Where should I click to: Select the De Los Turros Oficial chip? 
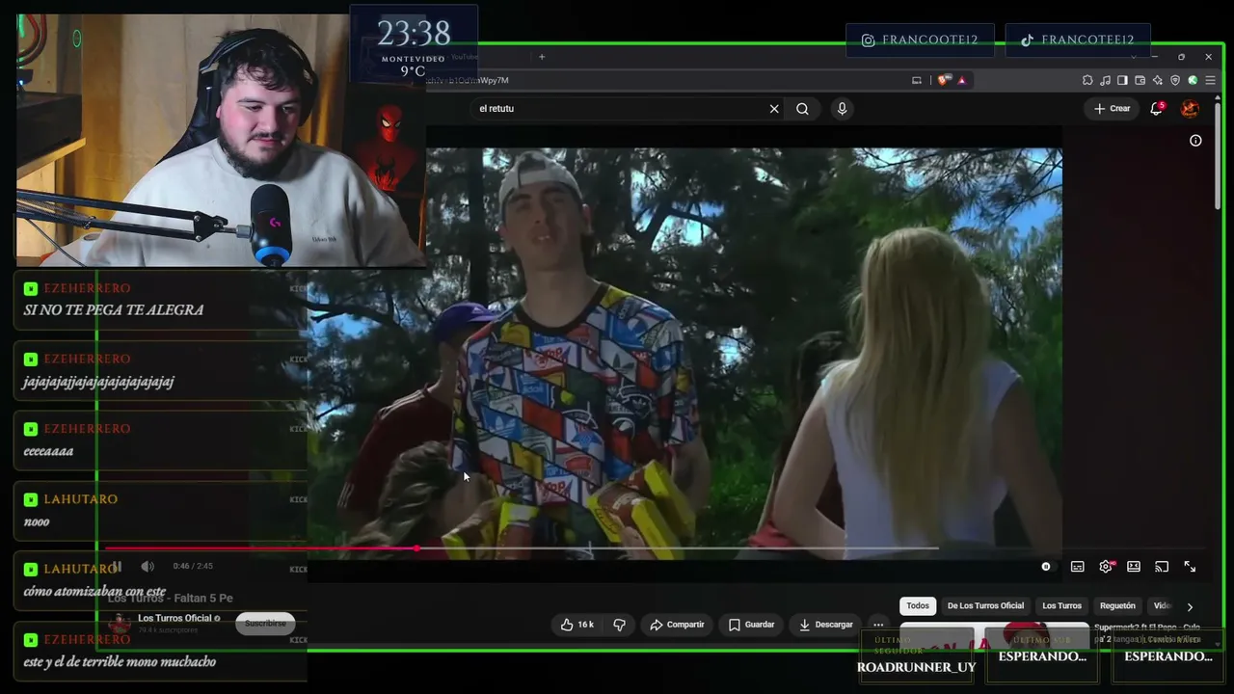(985, 606)
